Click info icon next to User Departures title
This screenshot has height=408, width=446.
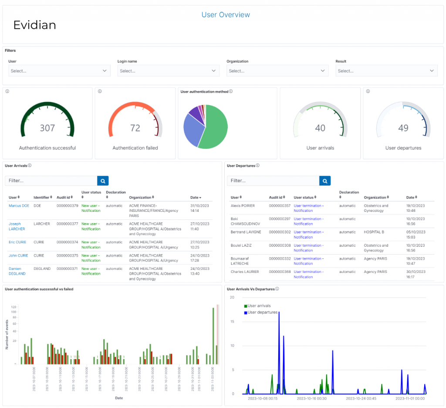pos(258,166)
